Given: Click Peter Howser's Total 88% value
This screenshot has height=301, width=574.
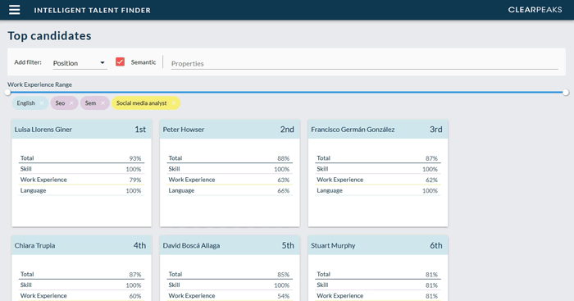Looking at the screenshot, I should click(284, 158).
